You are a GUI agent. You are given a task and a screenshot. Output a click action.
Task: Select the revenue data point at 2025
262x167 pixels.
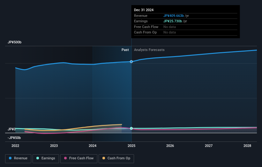[x=131, y=62]
